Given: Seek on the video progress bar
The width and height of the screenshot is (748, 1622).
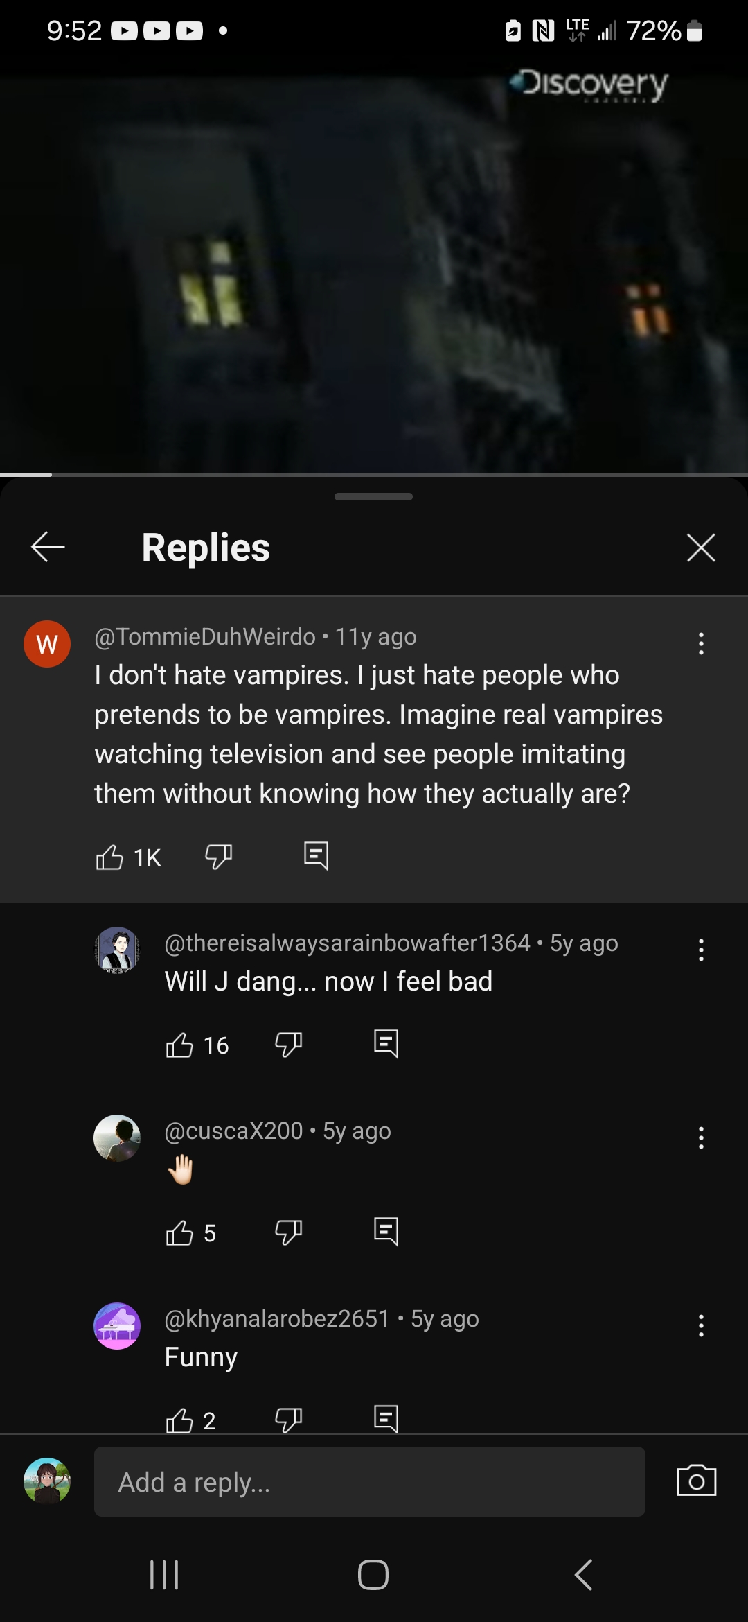Looking at the screenshot, I should (374, 475).
